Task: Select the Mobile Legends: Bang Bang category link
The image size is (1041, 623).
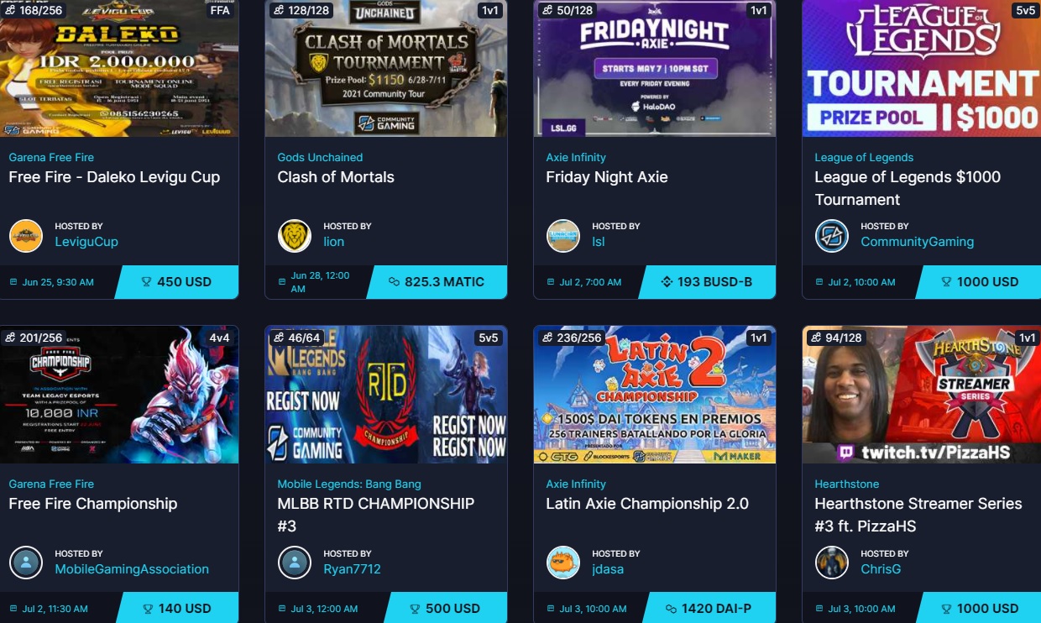Action: (349, 484)
